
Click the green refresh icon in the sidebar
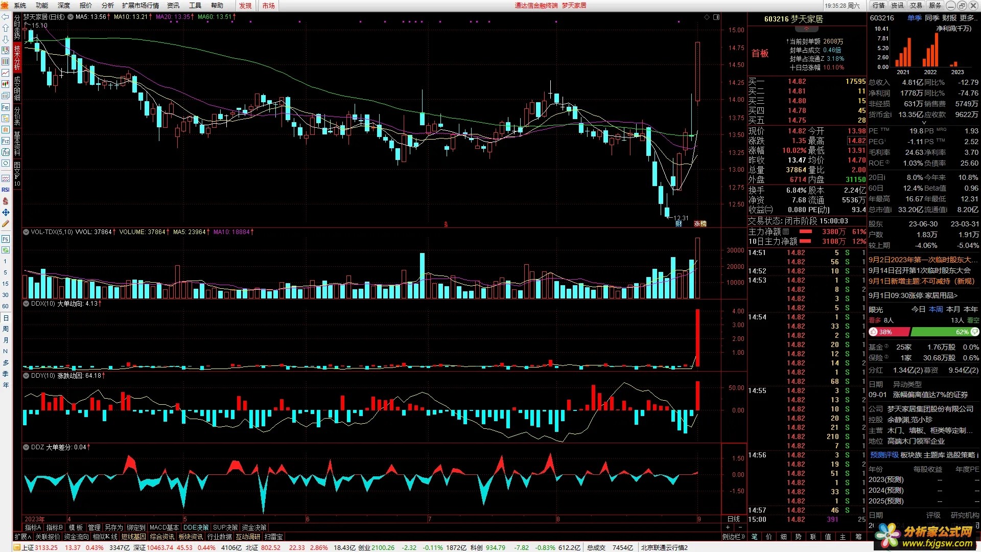pos(6,250)
